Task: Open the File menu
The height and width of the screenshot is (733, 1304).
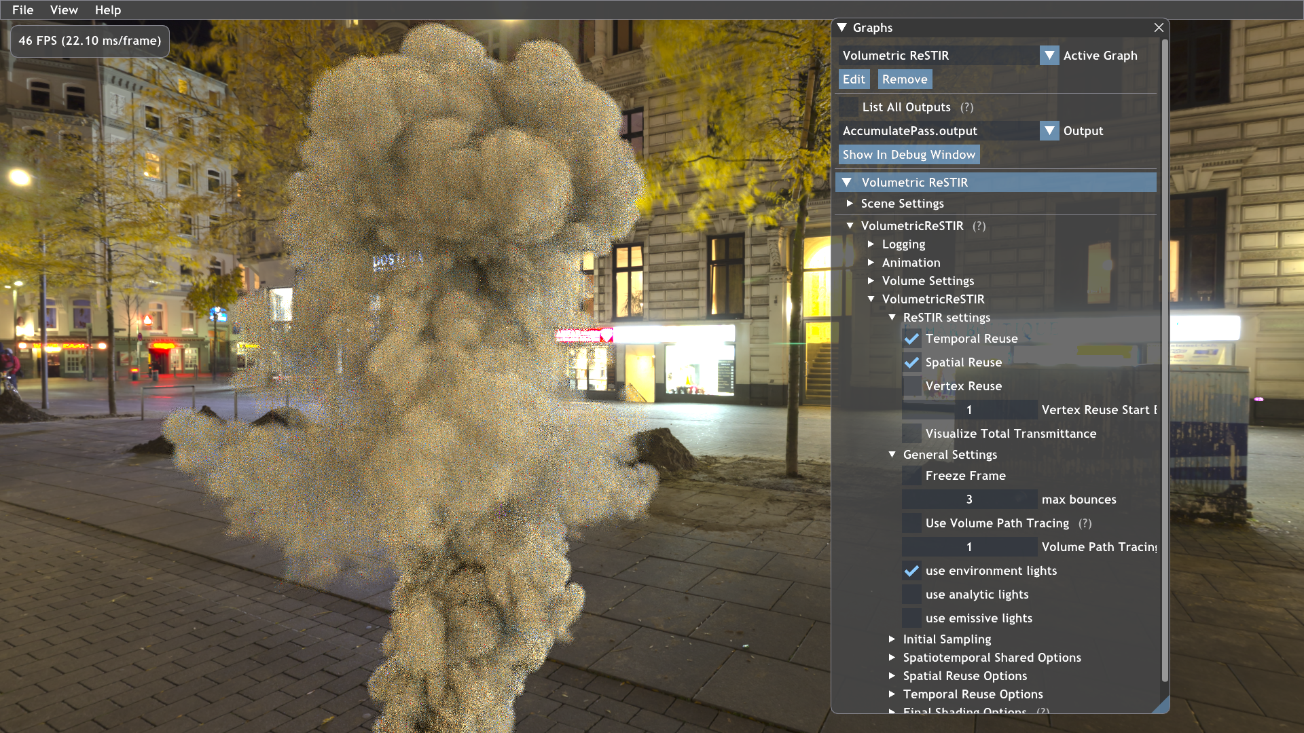Action: (x=22, y=10)
